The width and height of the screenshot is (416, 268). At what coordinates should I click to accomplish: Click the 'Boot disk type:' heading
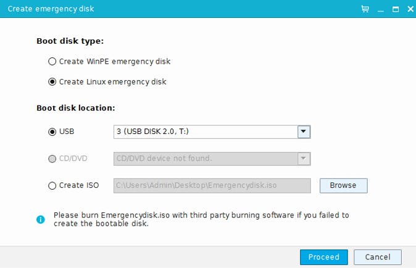pos(70,41)
